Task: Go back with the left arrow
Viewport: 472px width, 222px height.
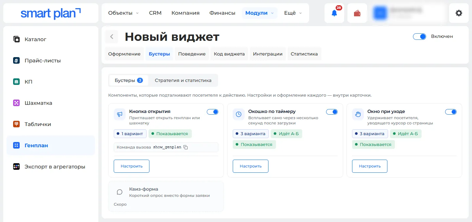Action: [x=111, y=37]
